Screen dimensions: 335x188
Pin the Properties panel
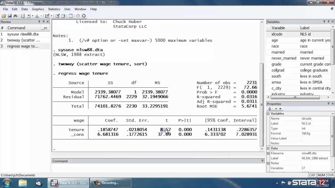click(328, 104)
